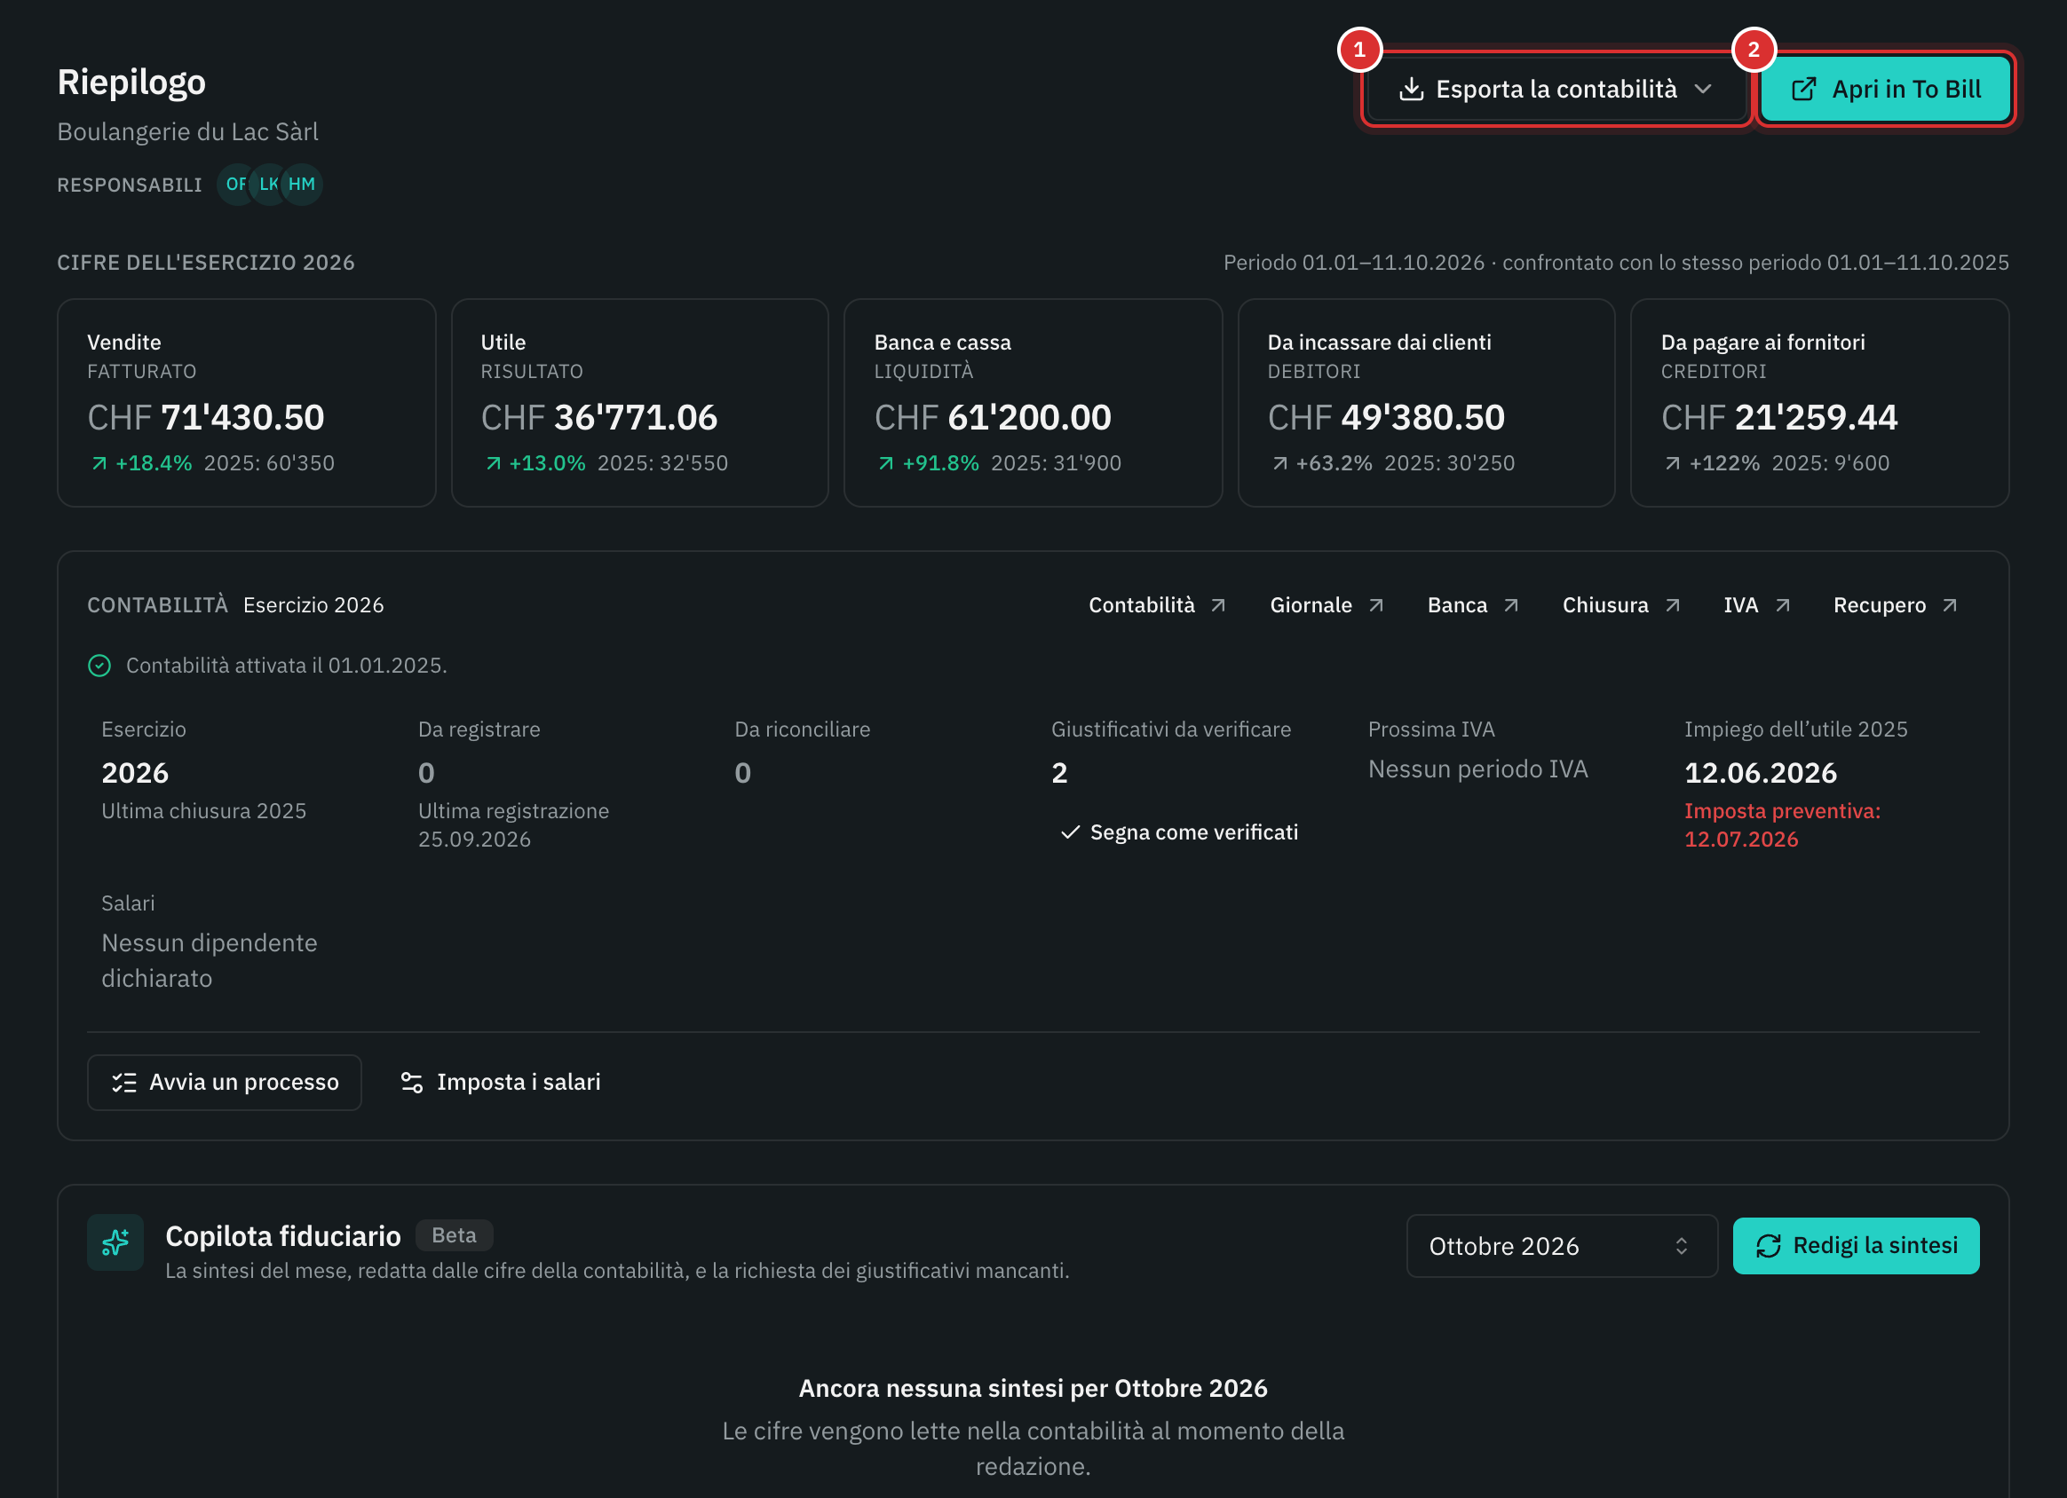
Task: Click the HM responsible avatar
Action: click(303, 184)
